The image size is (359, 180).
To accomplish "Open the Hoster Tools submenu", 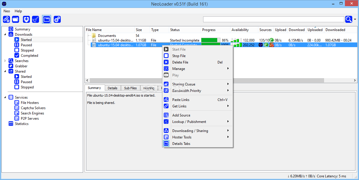I will pos(198,137).
